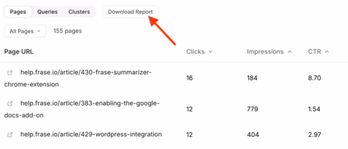Toggle sort arrow on CTR column
Screen dimensions: 348x149
[327, 52]
